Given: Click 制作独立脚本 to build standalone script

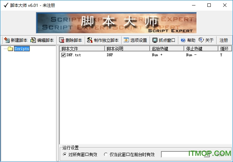Looking at the screenshot, I should (103, 40).
